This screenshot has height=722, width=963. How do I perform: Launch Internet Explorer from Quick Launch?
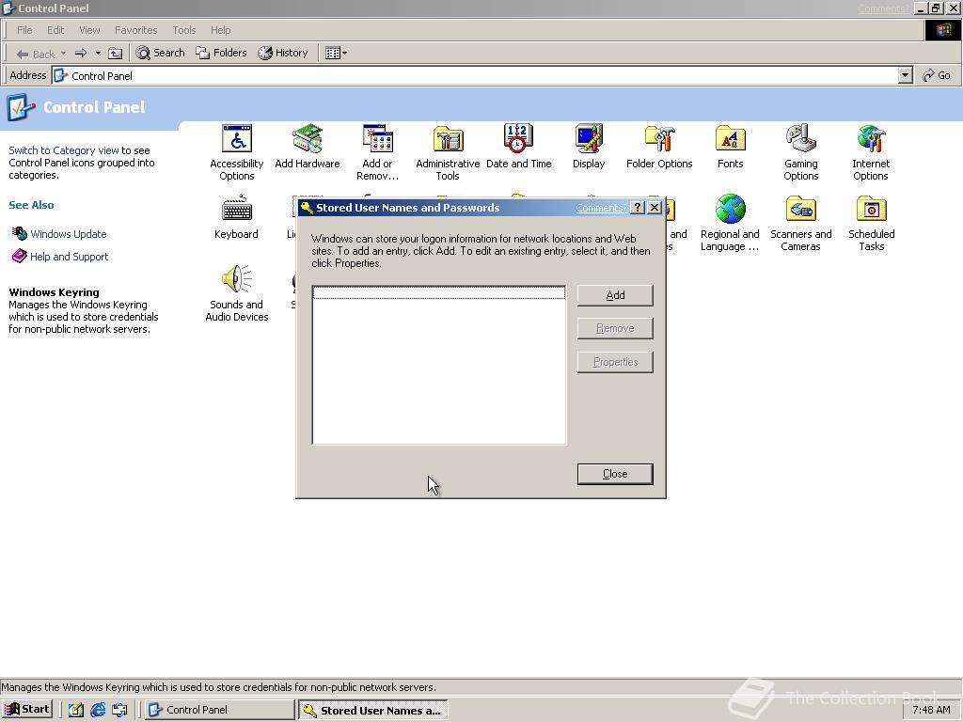point(98,710)
